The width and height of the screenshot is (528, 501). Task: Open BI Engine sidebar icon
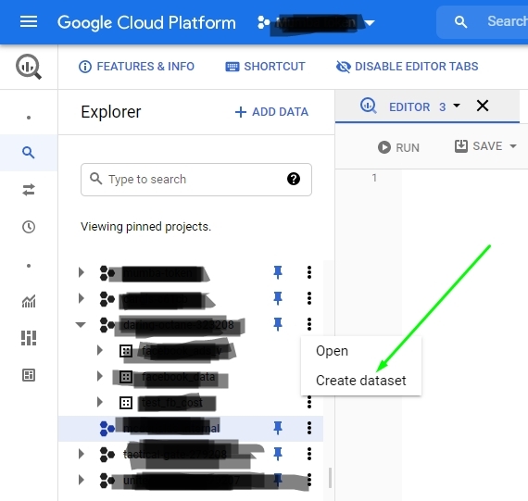(29, 375)
